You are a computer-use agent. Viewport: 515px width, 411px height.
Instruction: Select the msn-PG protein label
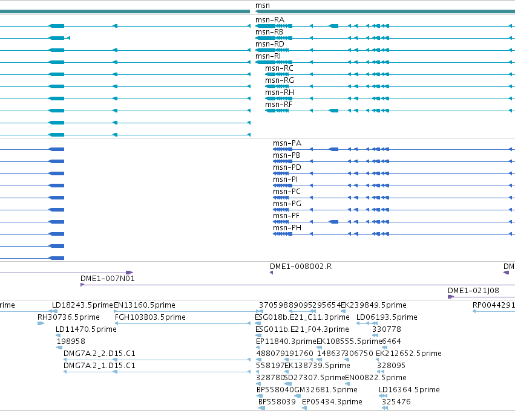pyautogui.click(x=287, y=204)
